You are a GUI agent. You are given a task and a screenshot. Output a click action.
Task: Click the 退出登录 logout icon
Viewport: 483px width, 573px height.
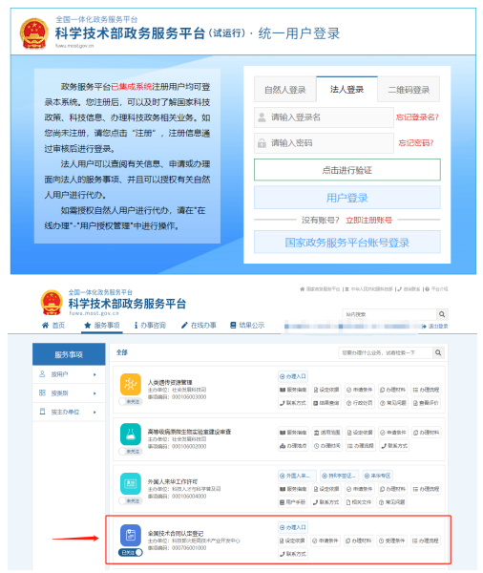click(424, 327)
